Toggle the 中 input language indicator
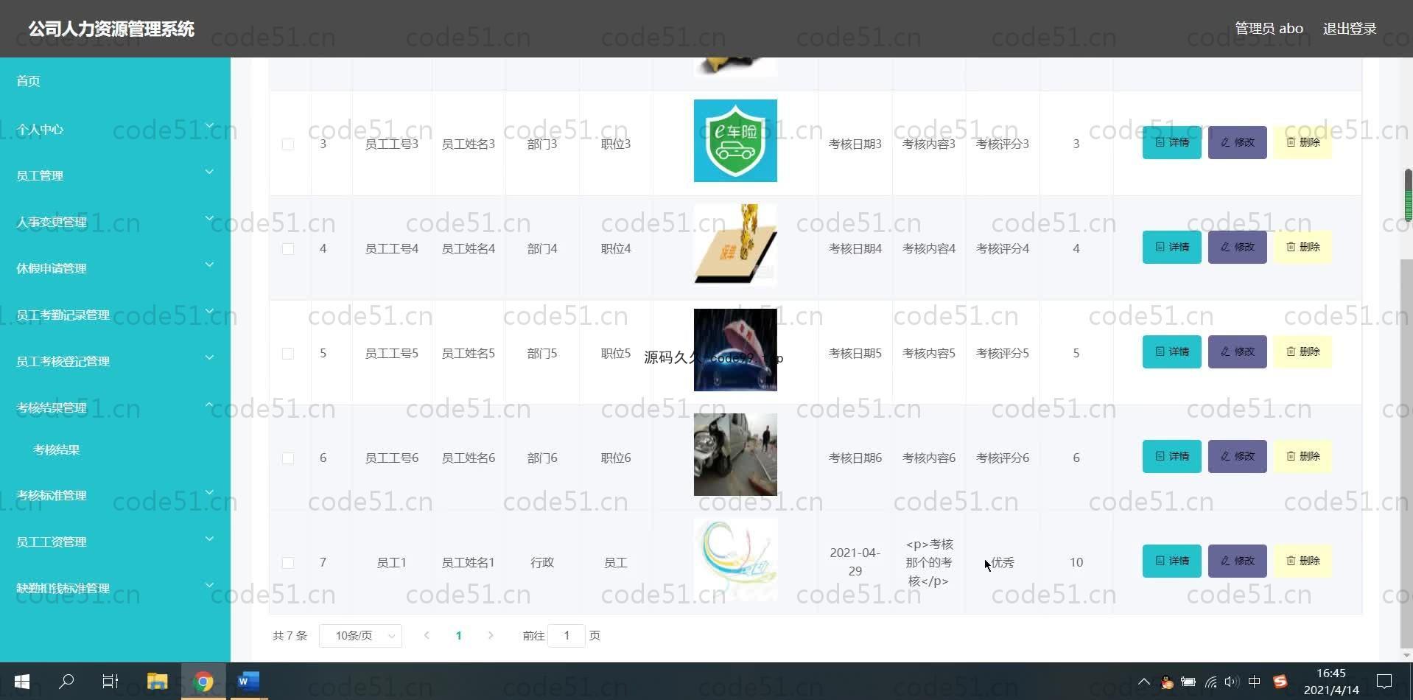 (1255, 682)
